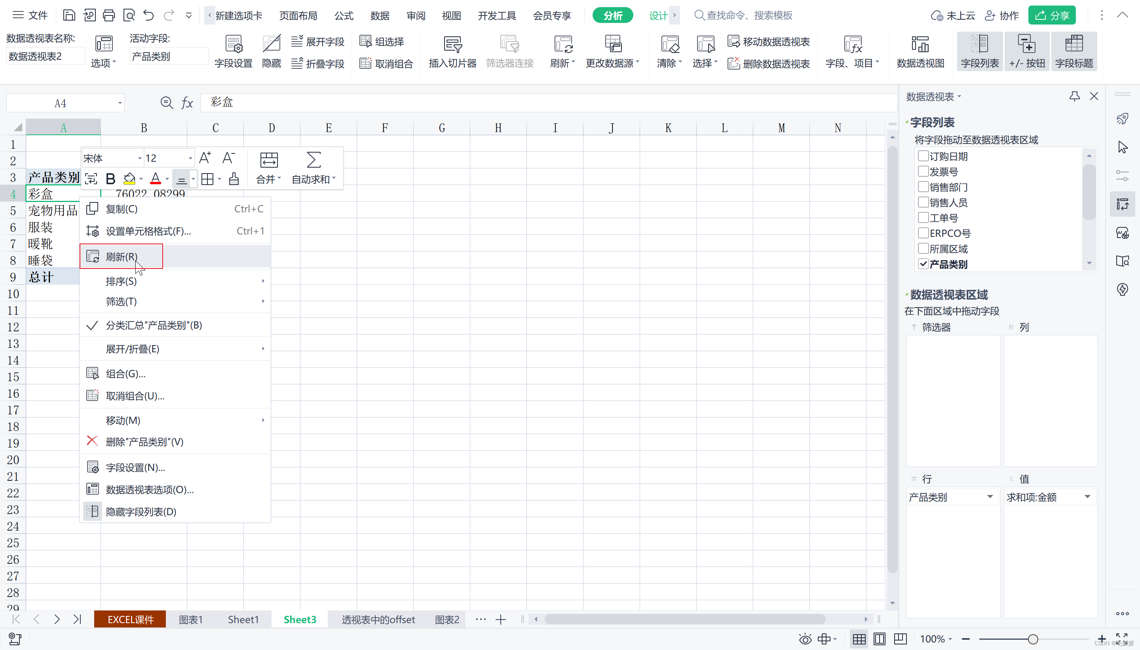Check the ERPCO号 field

click(923, 232)
